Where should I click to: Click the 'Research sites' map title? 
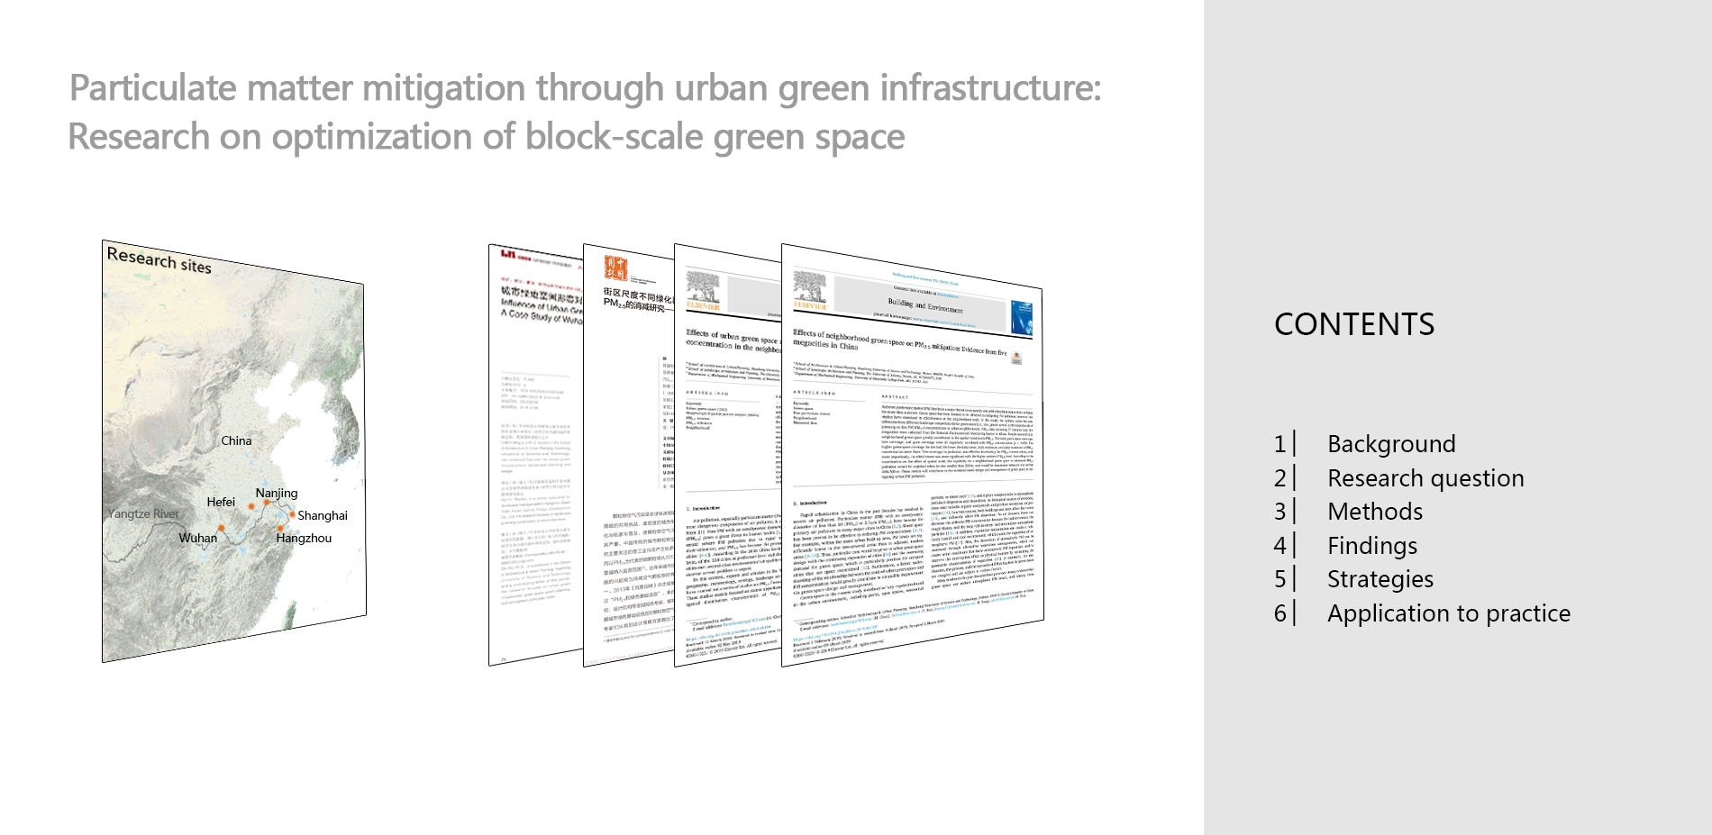click(159, 260)
